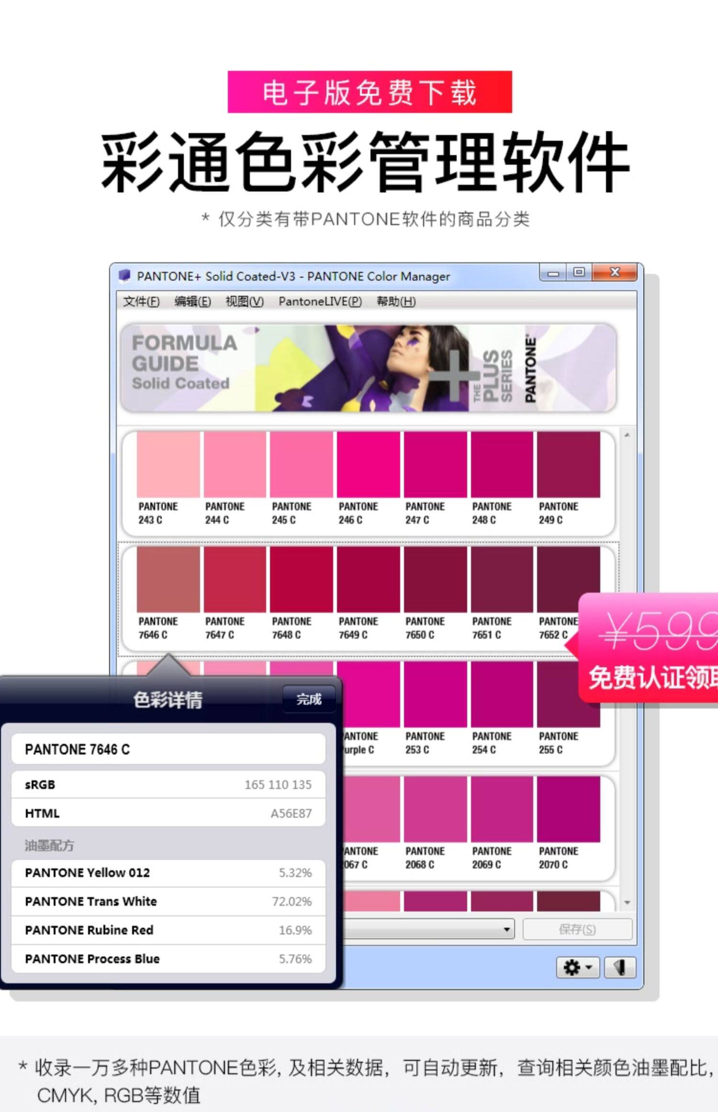Click the PANTONE 7646 C name field
The image size is (718, 1112).
click(168, 749)
